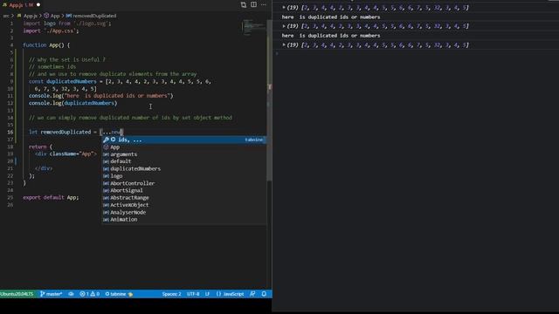
Task: Click line number 4 in the gutter
Action: (x=11, y=44)
